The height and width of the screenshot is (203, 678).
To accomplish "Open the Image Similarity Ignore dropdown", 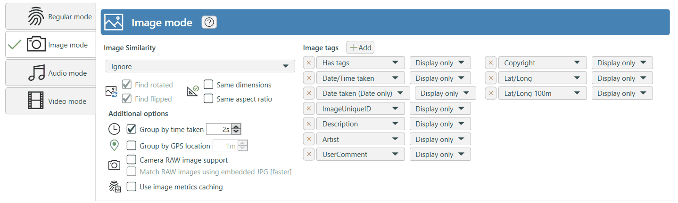I will [200, 66].
